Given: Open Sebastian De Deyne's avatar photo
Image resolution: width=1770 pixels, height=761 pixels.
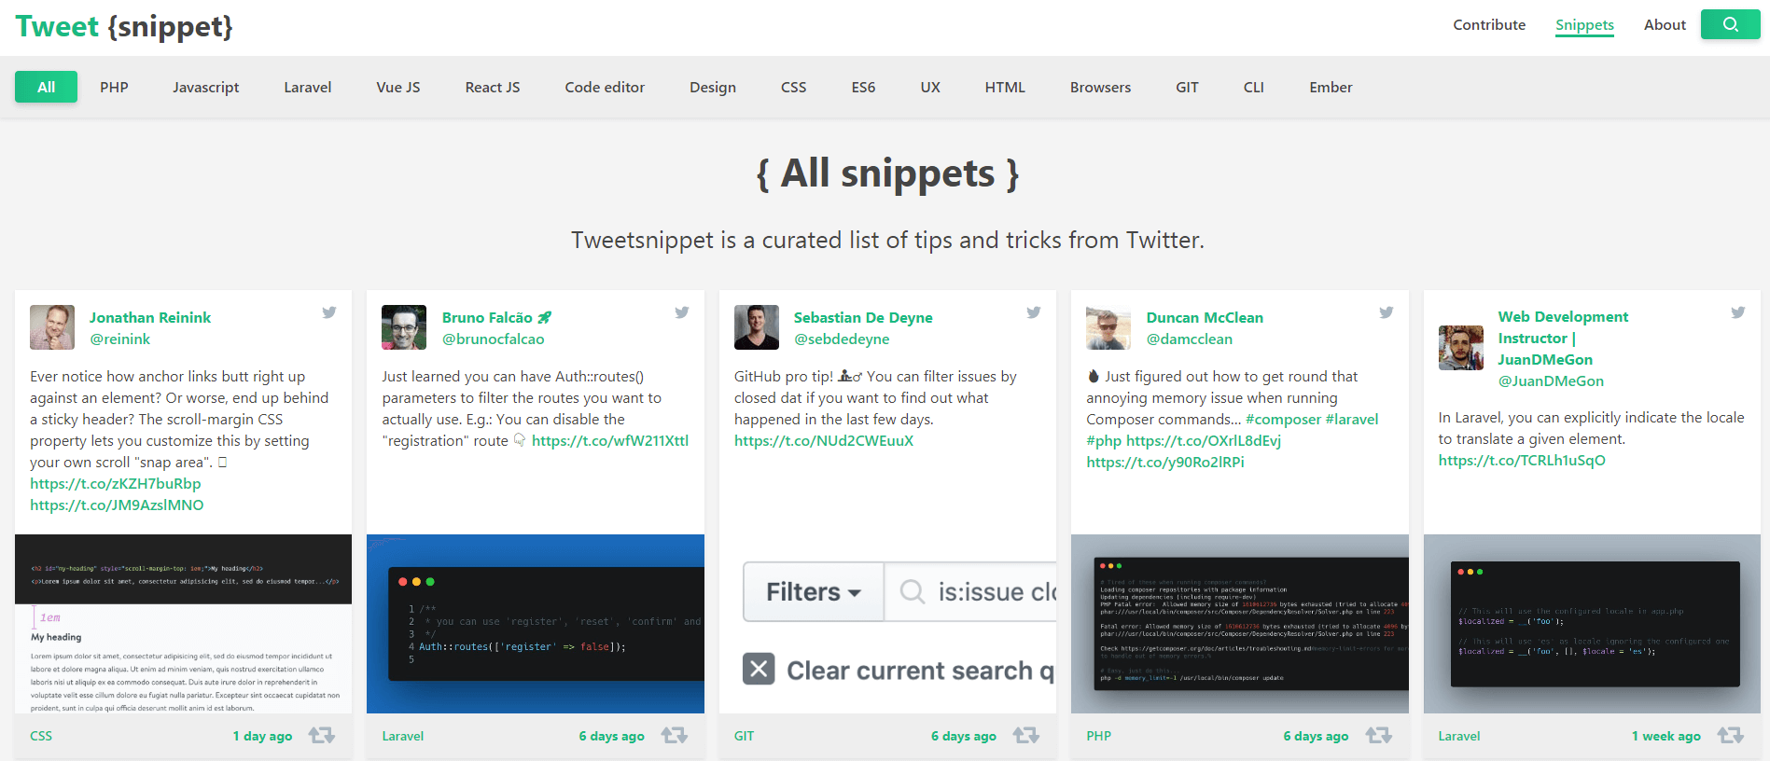Looking at the screenshot, I should [x=757, y=327].
